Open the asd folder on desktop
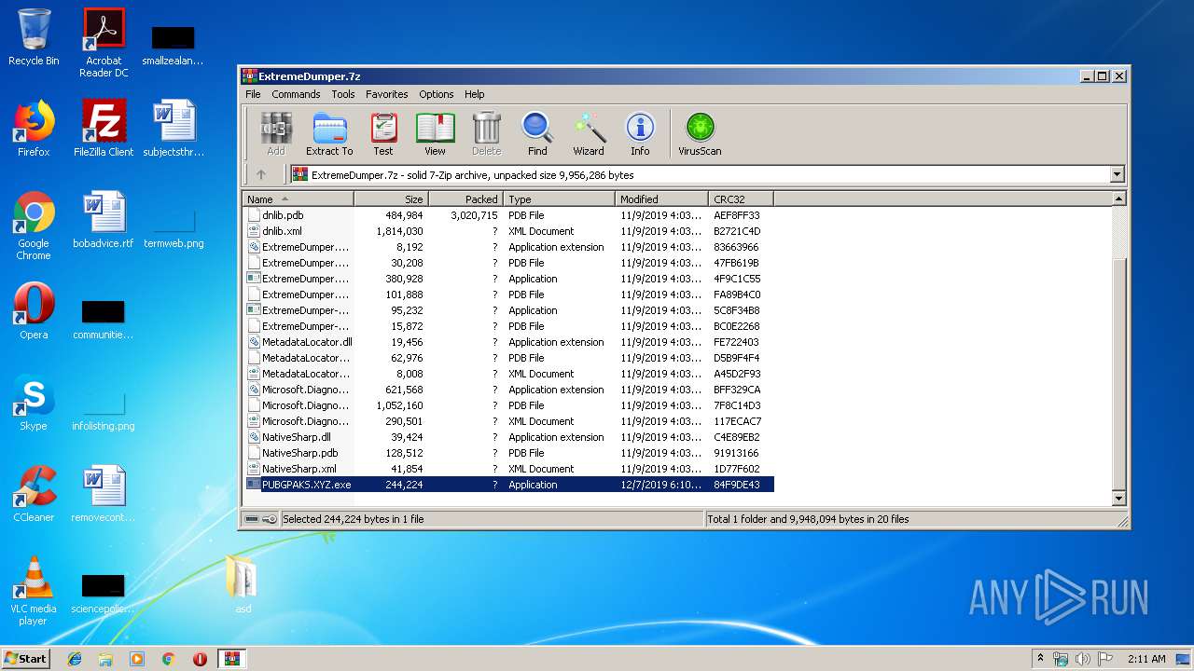This screenshot has width=1194, height=671. pyautogui.click(x=243, y=584)
